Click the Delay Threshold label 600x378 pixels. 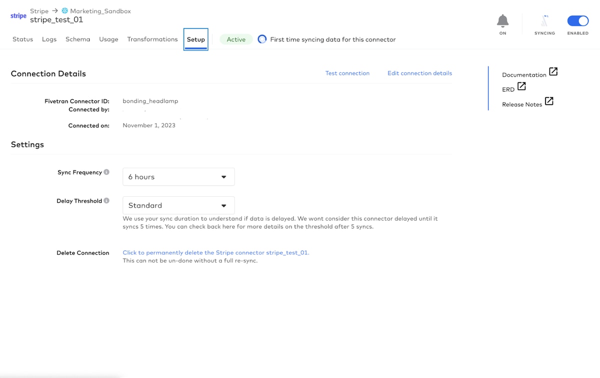coord(79,201)
